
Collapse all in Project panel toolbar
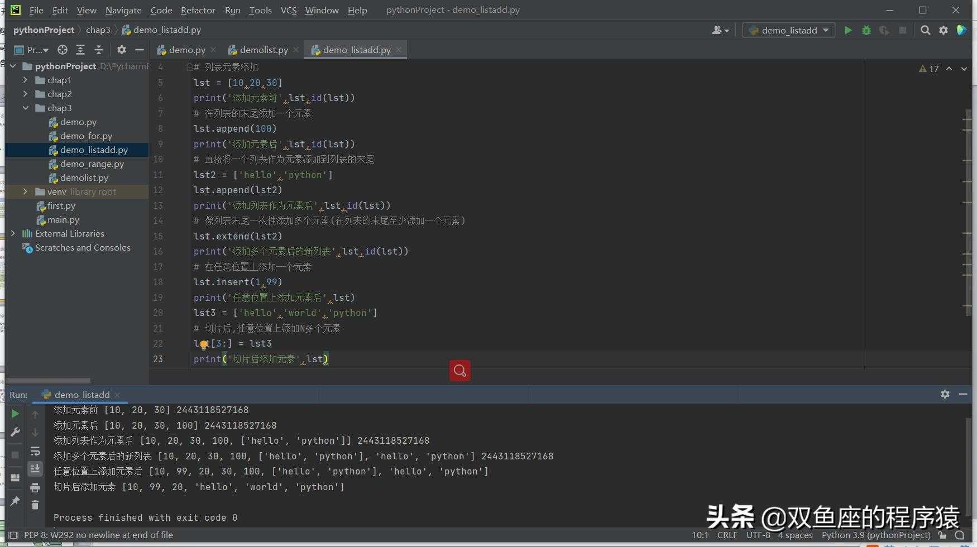99,50
